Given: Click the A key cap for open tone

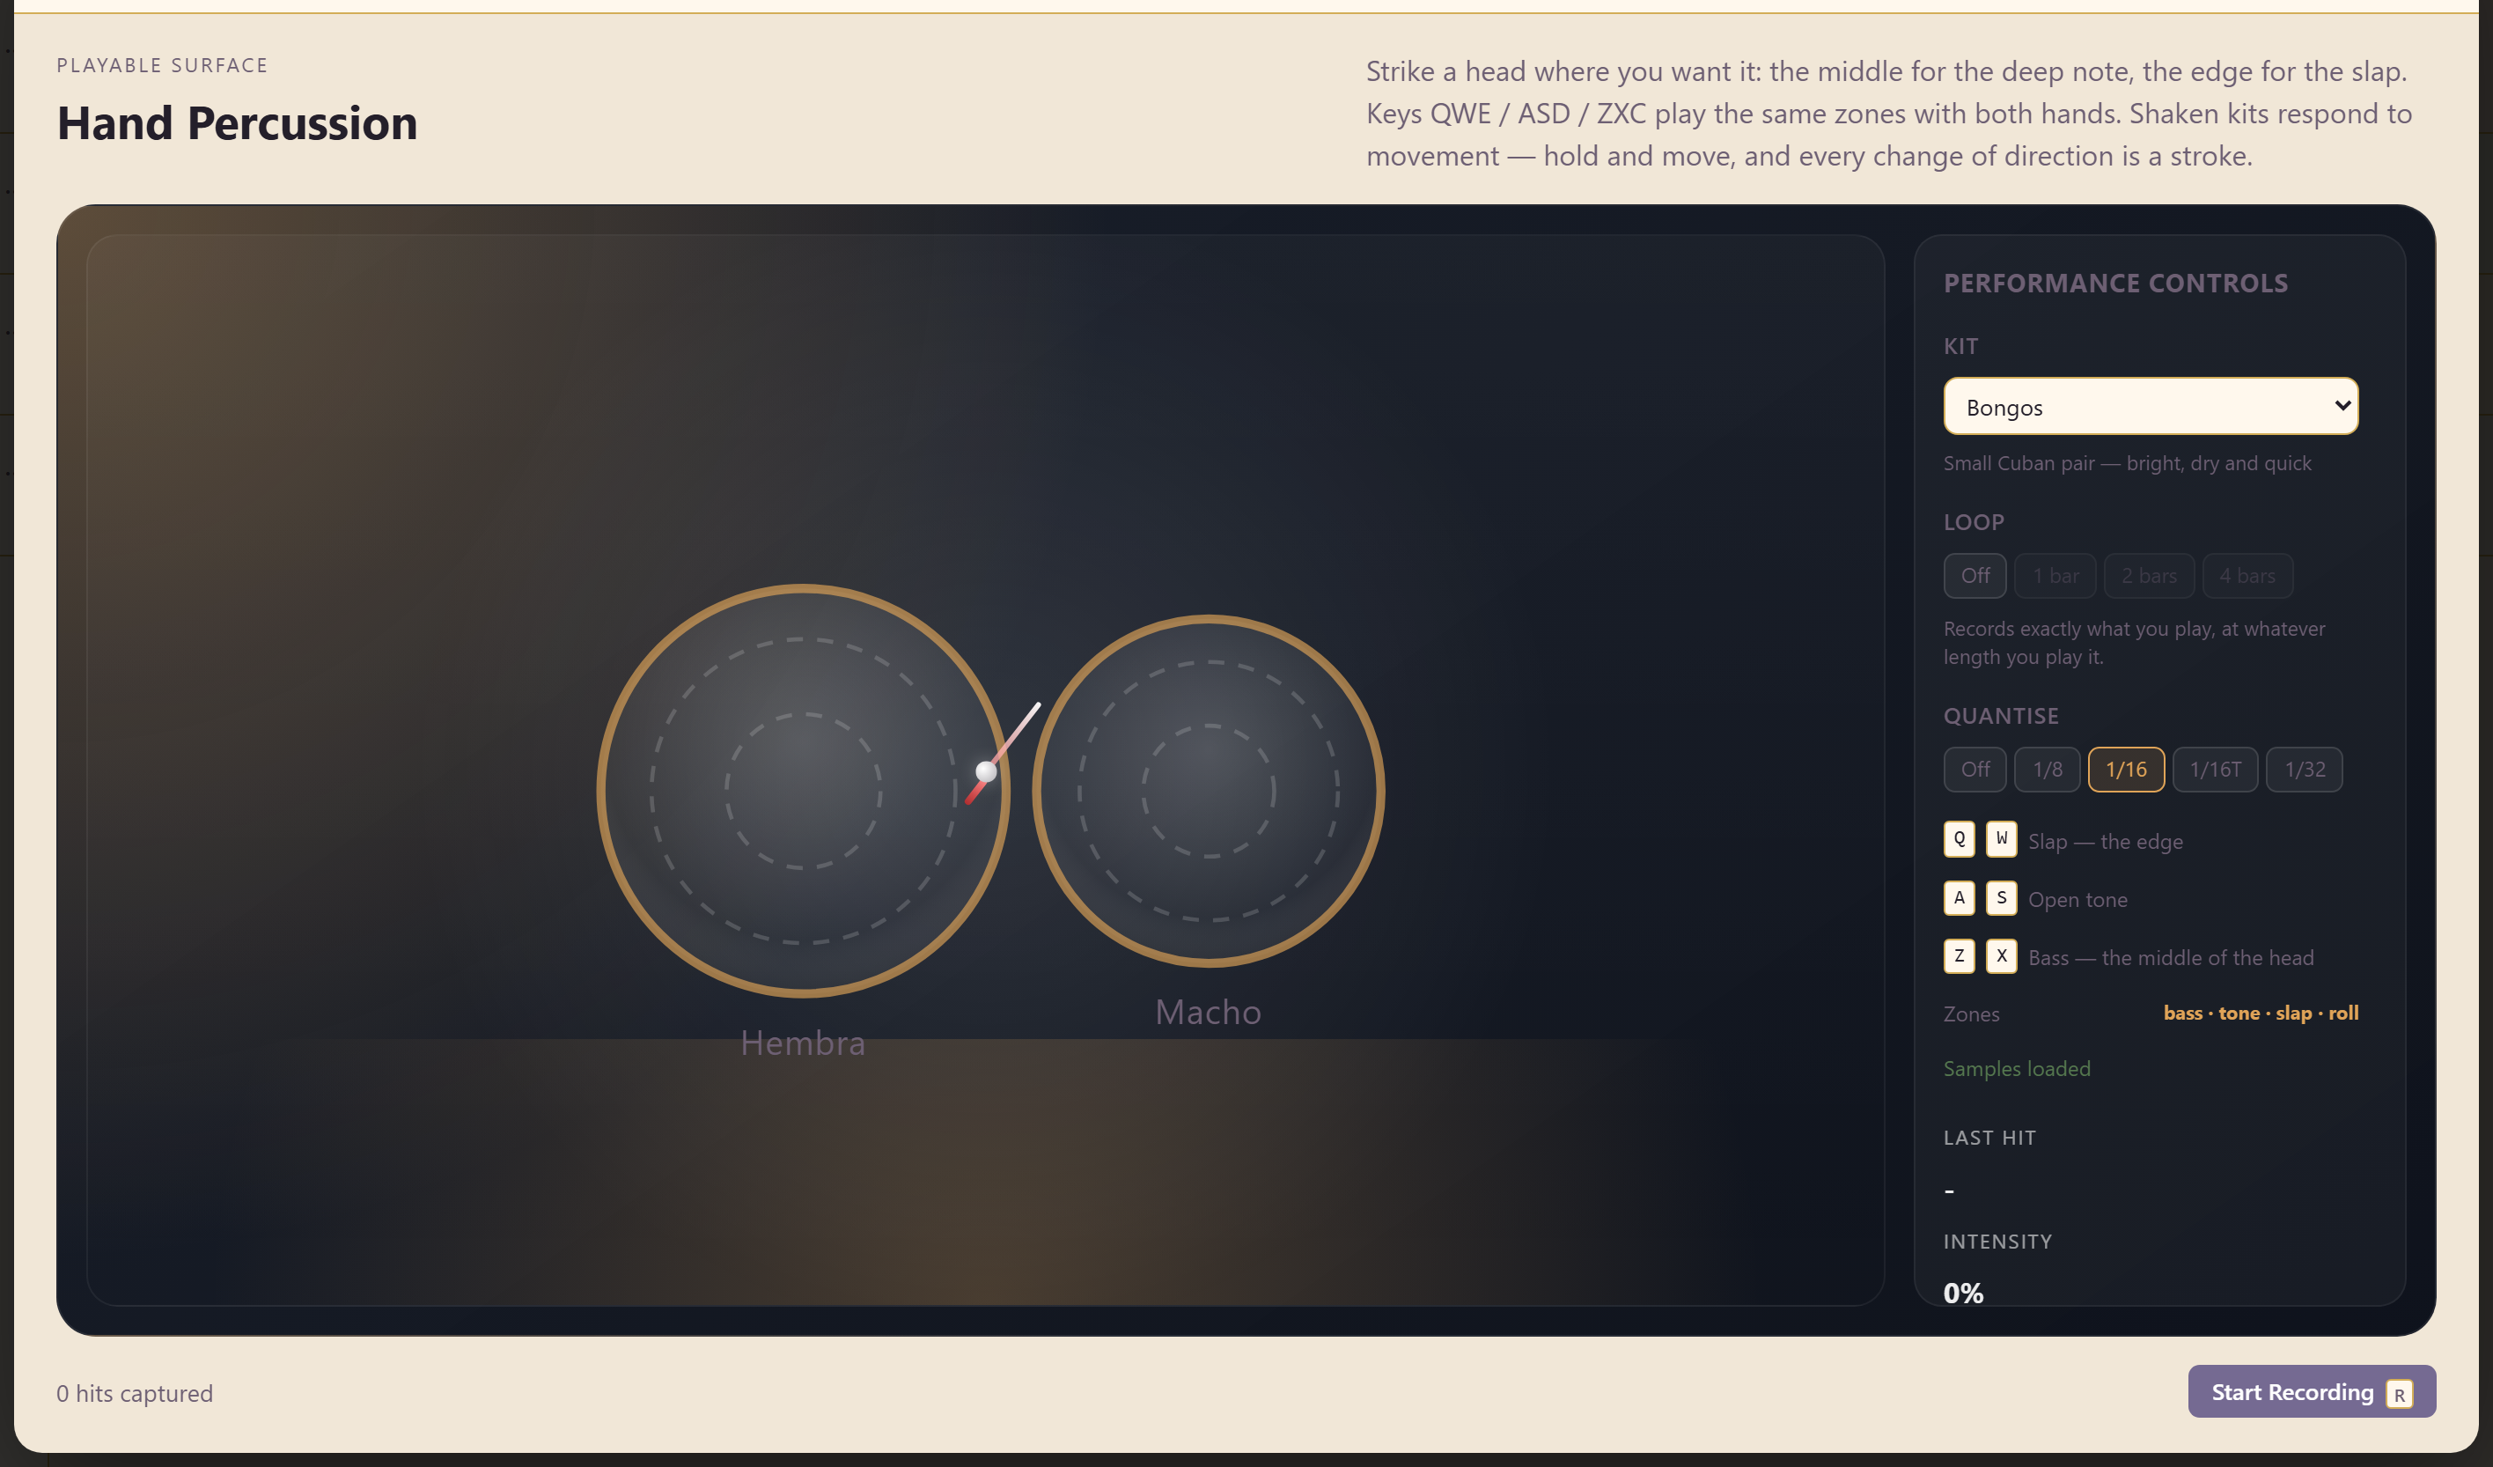Looking at the screenshot, I should point(1958,898).
